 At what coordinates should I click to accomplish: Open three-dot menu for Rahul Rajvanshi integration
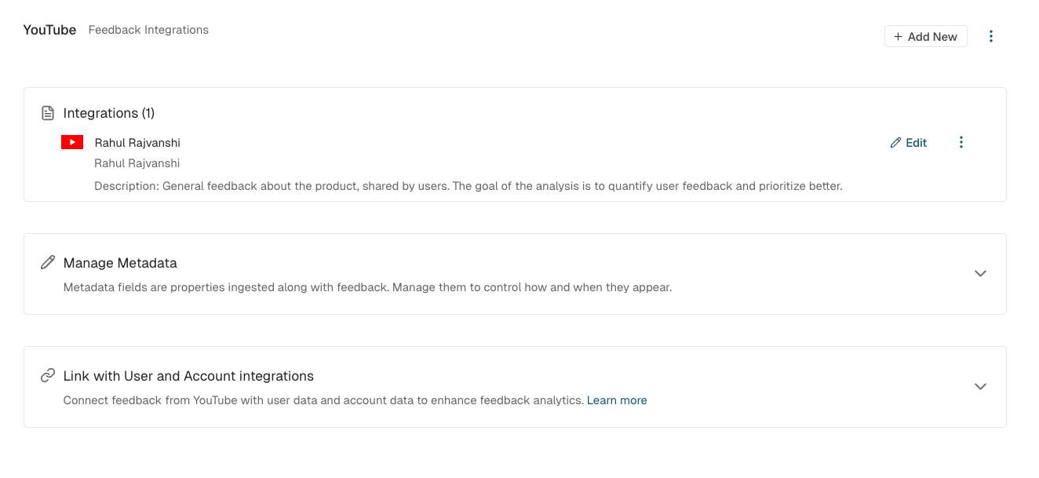(x=961, y=142)
